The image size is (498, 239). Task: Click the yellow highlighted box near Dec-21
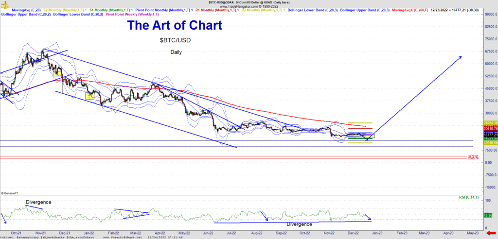(x=57, y=72)
